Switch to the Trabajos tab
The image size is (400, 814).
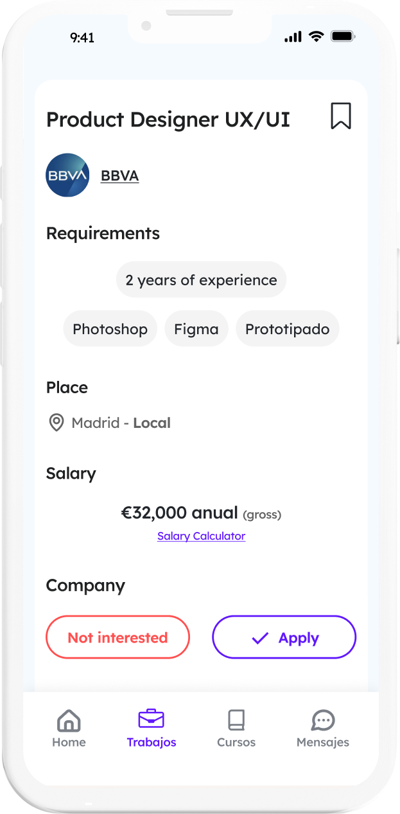pos(152,729)
